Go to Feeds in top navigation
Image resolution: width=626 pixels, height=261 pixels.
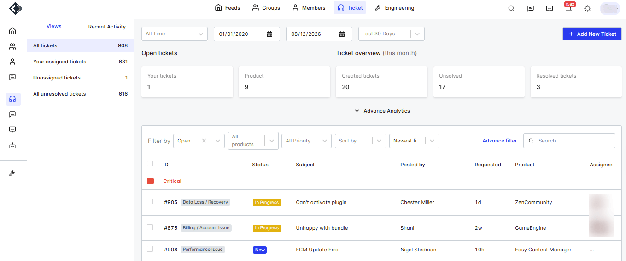[228, 8]
